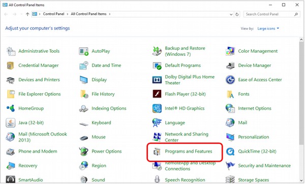Open the Storage Spaces icon
Screen dimensions: 305x184
pyautogui.click(x=230, y=179)
